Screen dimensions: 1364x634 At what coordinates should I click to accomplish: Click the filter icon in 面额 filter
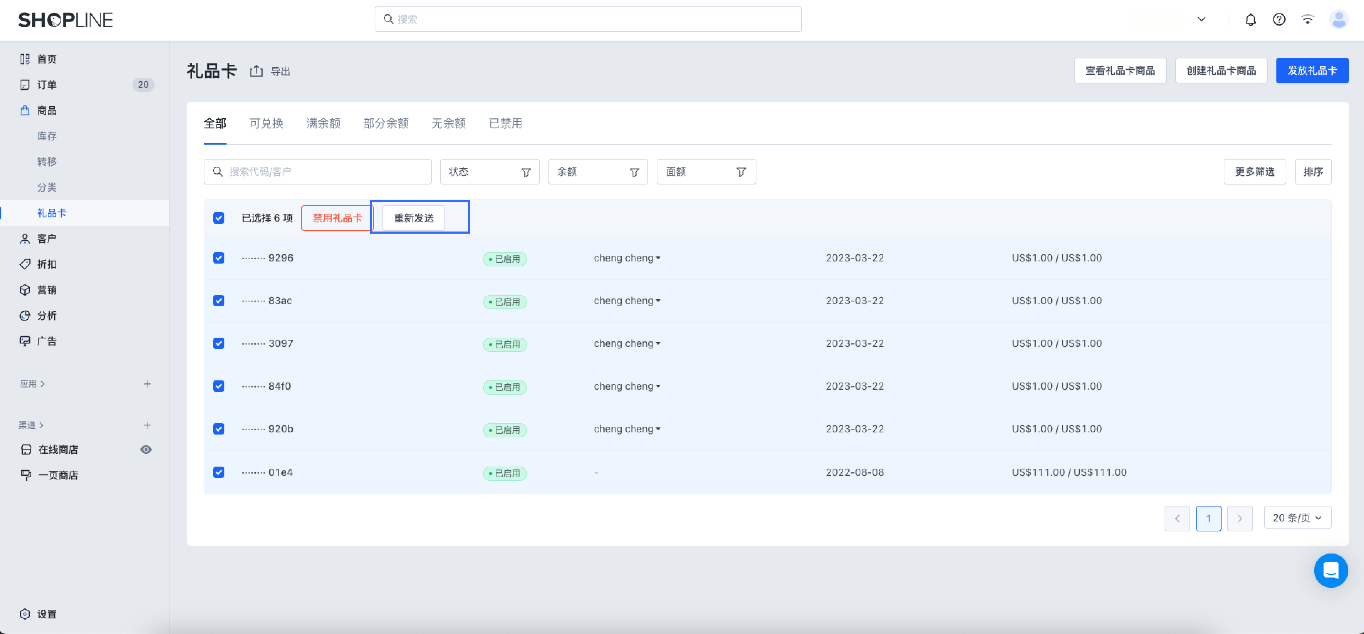741,172
